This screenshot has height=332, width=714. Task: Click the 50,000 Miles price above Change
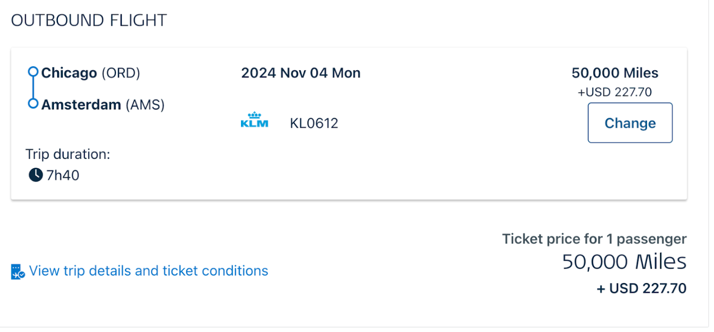pos(615,73)
